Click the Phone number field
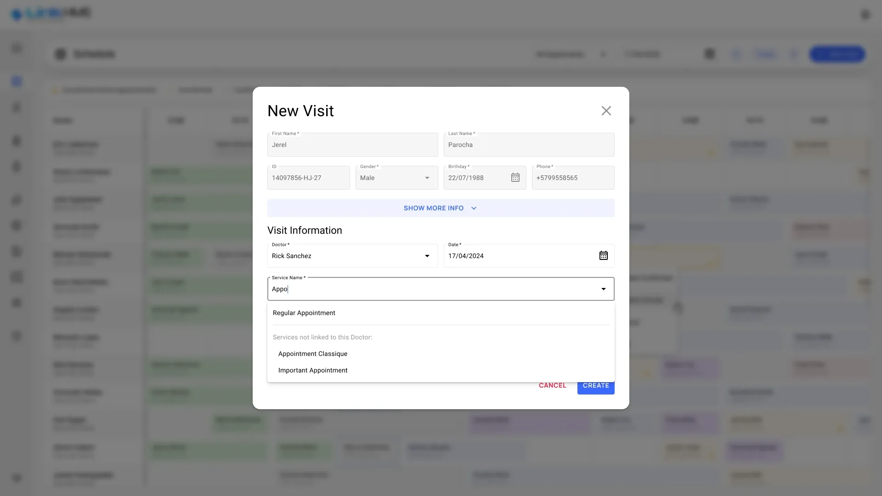 click(573, 178)
